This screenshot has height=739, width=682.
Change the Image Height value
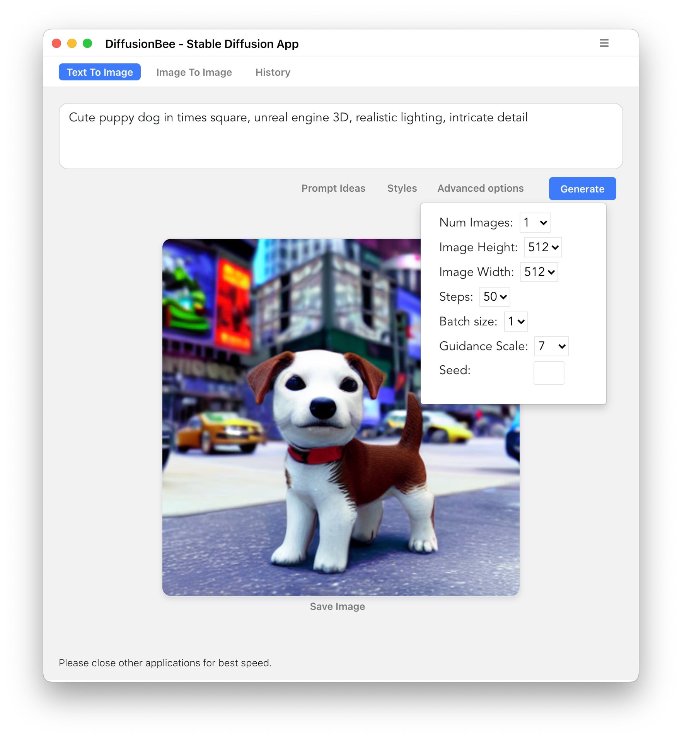(542, 247)
